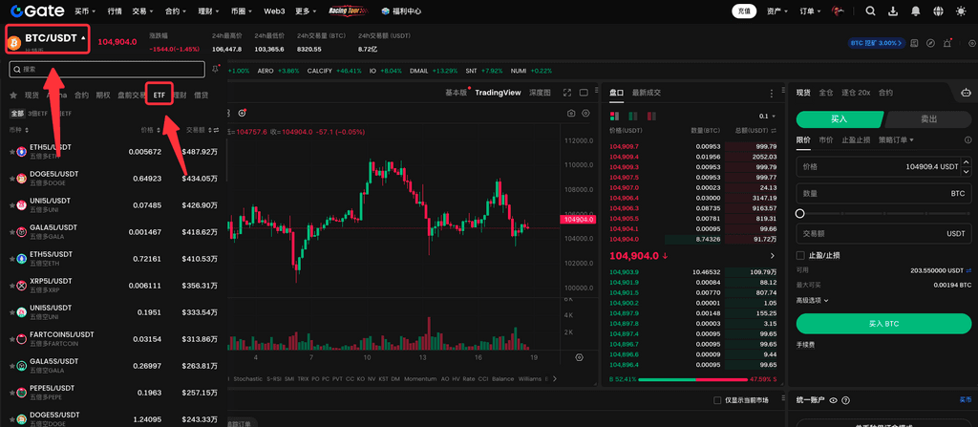Select the ETF tab in pair list
This screenshot has width=978, height=427.
click(159, 96)
